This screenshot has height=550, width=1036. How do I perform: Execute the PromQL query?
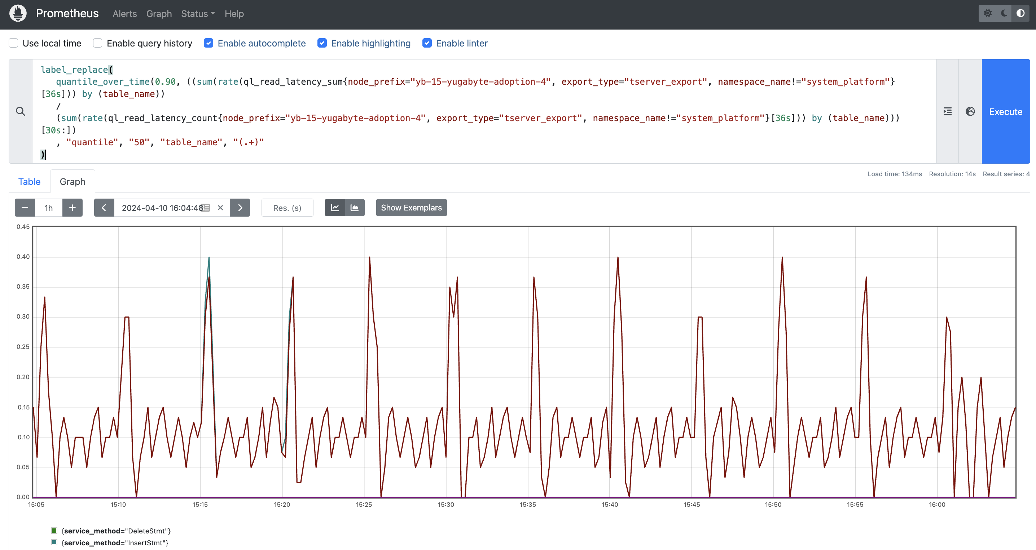1005,111
